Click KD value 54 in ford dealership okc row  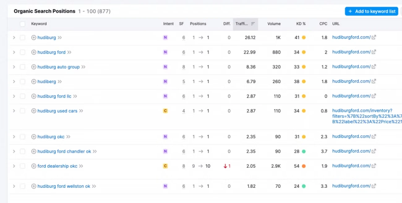[x=297, y=166]
